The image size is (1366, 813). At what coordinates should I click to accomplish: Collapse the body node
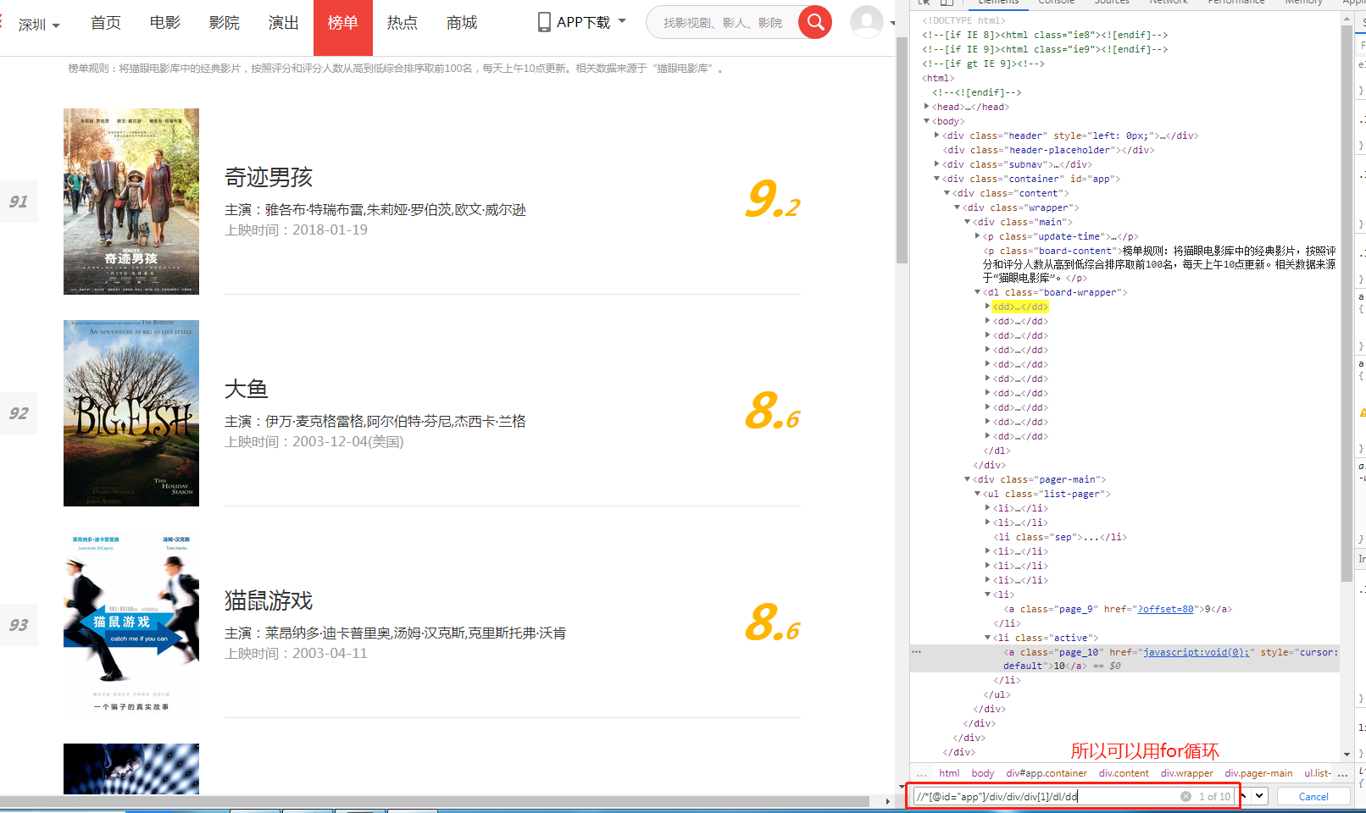click(x=927, y=121)
